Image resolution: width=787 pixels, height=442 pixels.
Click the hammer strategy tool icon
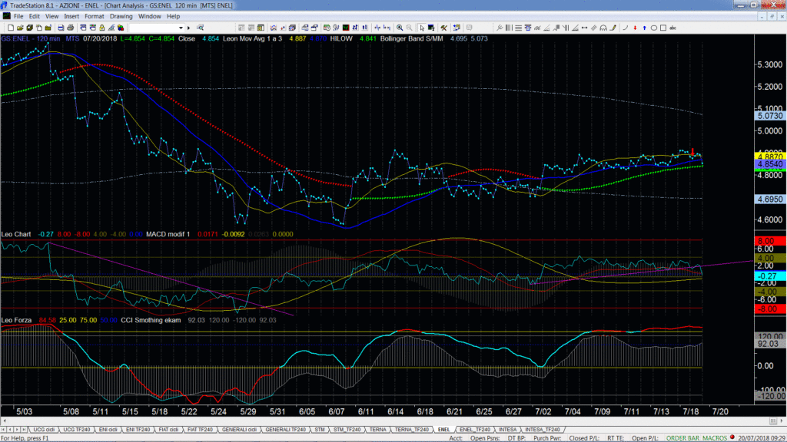[443, 28]
